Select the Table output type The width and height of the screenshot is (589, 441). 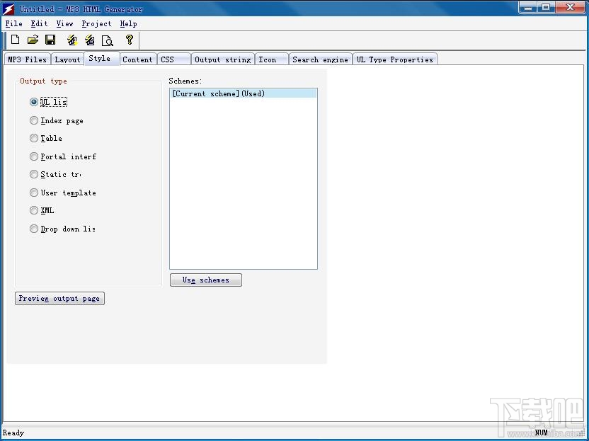[34, 138]
